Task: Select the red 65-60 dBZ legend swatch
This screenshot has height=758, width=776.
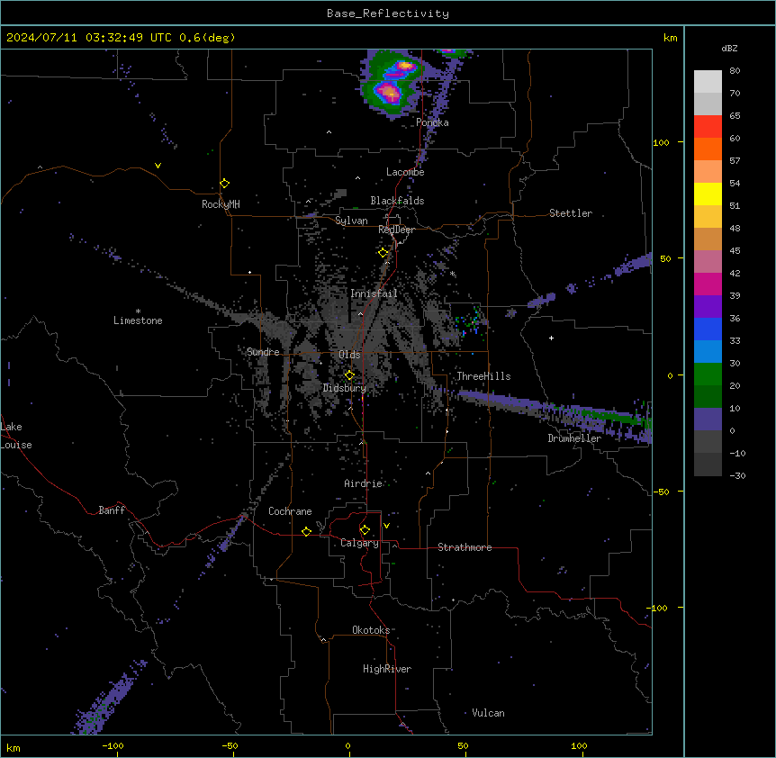Action: click(708, 127)
